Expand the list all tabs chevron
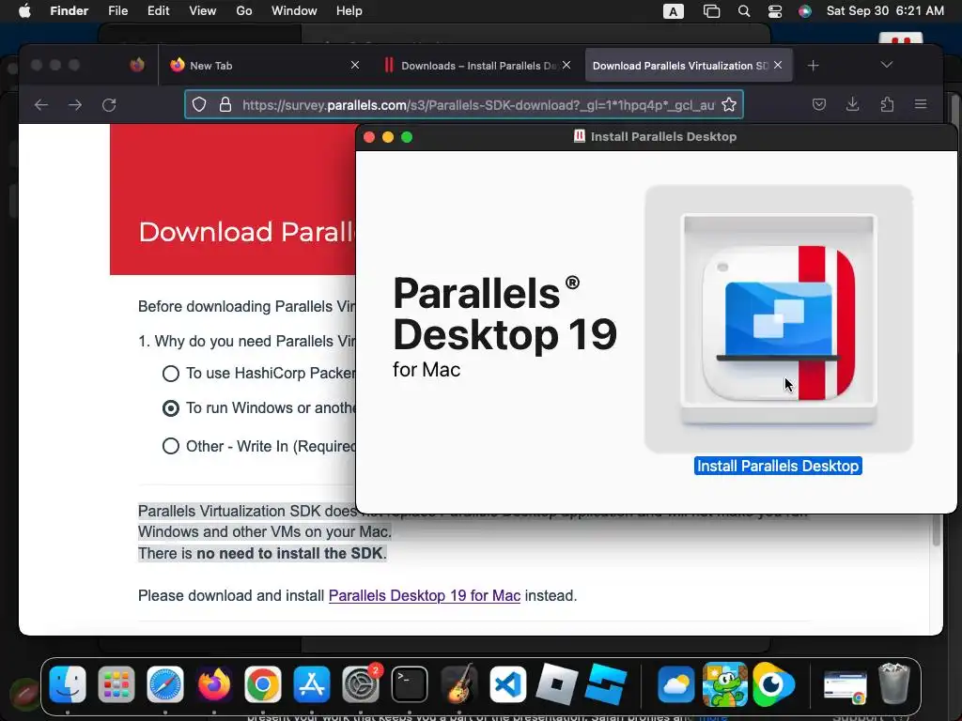Image resolution: width=962 pixels, height=721 pixels. [x=887, y=65]
